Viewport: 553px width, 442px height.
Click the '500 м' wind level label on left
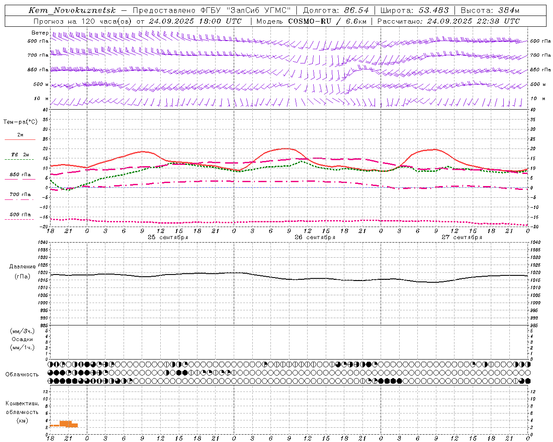pyautogui.click(x=41, y=84)
